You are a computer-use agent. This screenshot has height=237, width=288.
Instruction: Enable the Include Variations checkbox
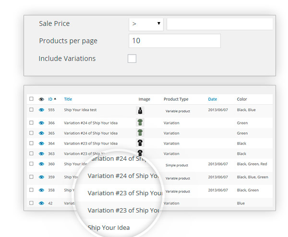click(132, 59)
